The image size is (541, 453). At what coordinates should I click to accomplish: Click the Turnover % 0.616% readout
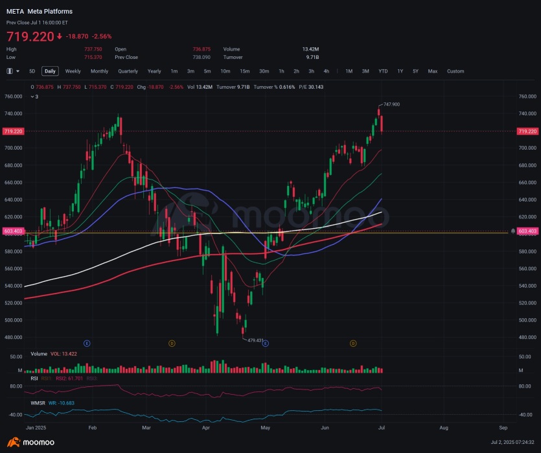tap(274, 87)
